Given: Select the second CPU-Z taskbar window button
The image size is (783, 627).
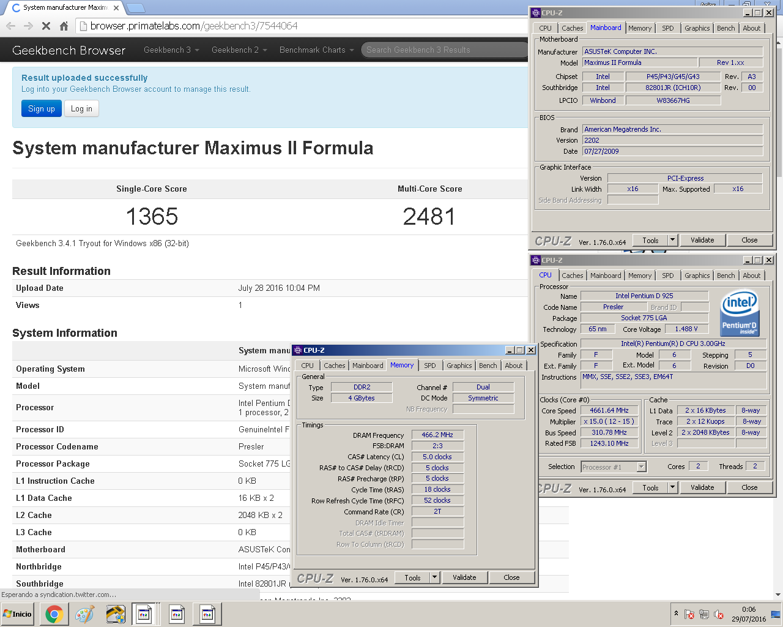Looking at the screenshot, I should point(177,614).
